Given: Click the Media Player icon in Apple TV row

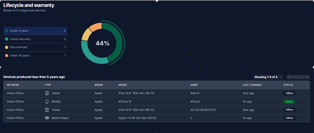Looking at the screenshot, I should 47,118.
